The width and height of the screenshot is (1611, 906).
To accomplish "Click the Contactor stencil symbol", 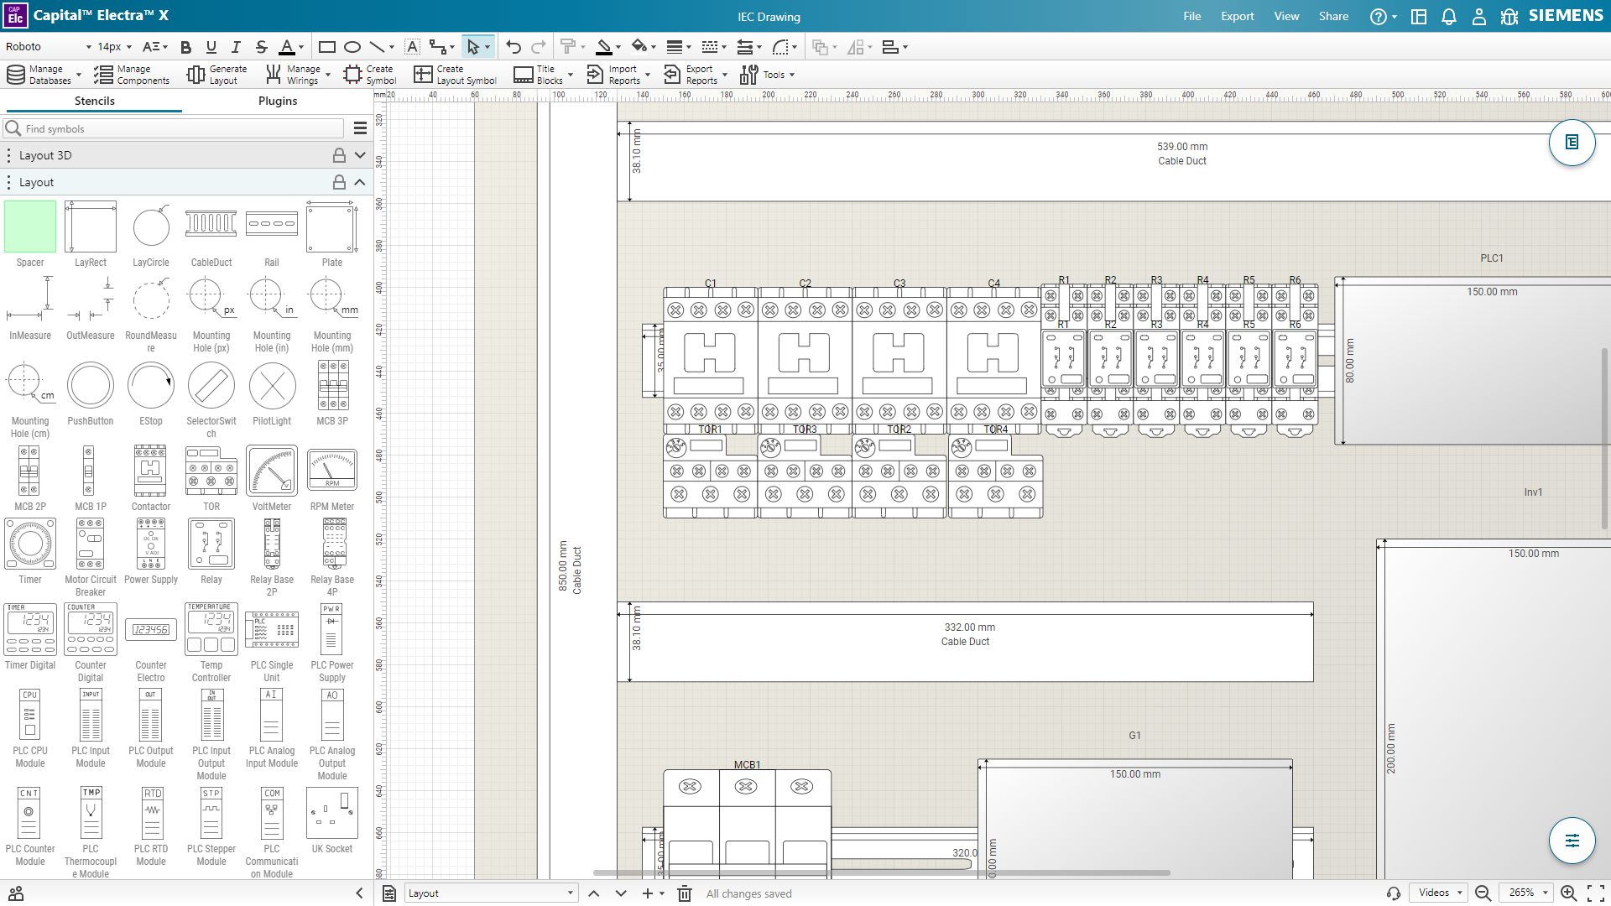I will (151, 471).
